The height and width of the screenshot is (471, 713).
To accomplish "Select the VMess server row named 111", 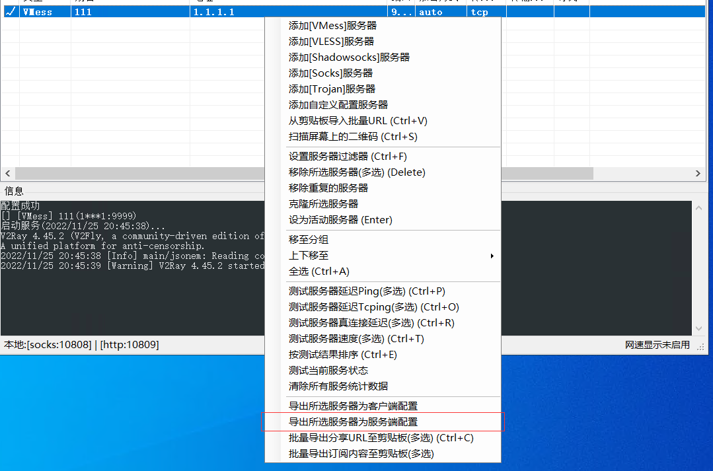I will coord(78,11).
